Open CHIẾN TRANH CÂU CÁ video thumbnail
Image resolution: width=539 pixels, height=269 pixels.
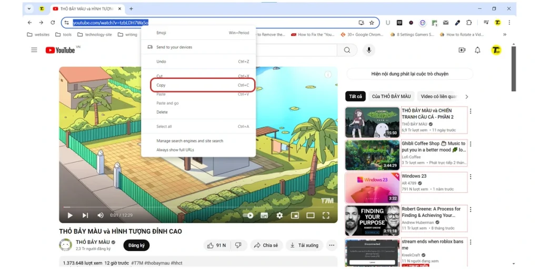(372, 122)
